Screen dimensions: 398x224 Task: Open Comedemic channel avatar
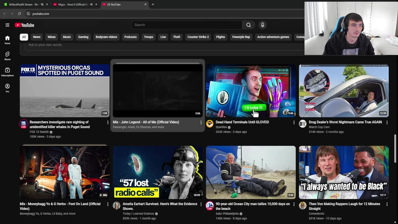point(303,205)
